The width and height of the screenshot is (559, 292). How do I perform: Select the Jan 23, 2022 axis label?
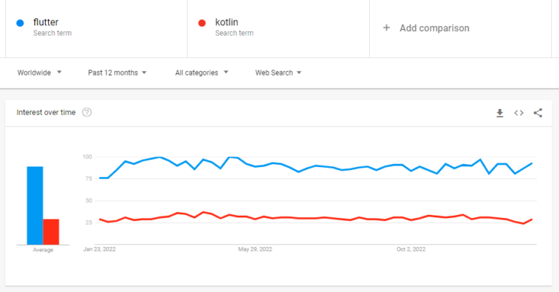pyautogui.click(x=100, y=249)
